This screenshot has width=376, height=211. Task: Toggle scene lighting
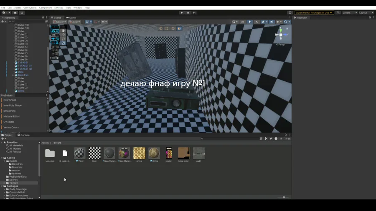click(250, 22)
